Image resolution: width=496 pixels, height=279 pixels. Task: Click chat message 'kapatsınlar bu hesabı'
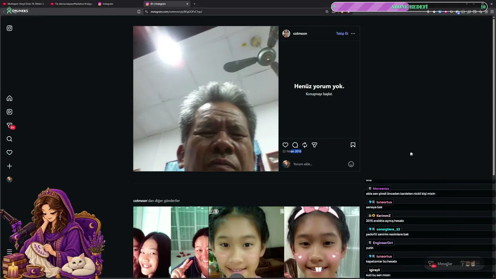(x=381, y=262)
